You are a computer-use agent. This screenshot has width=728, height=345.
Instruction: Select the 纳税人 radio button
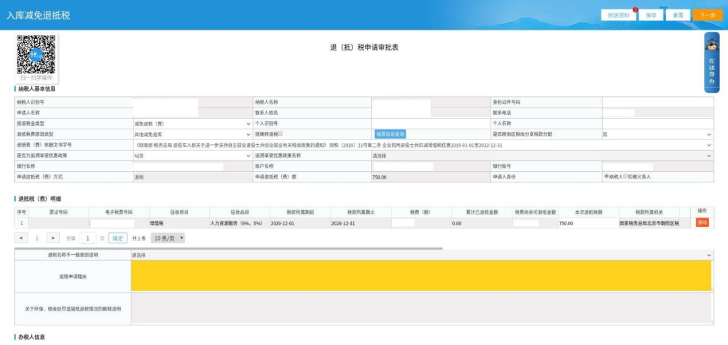coord(607,177)
